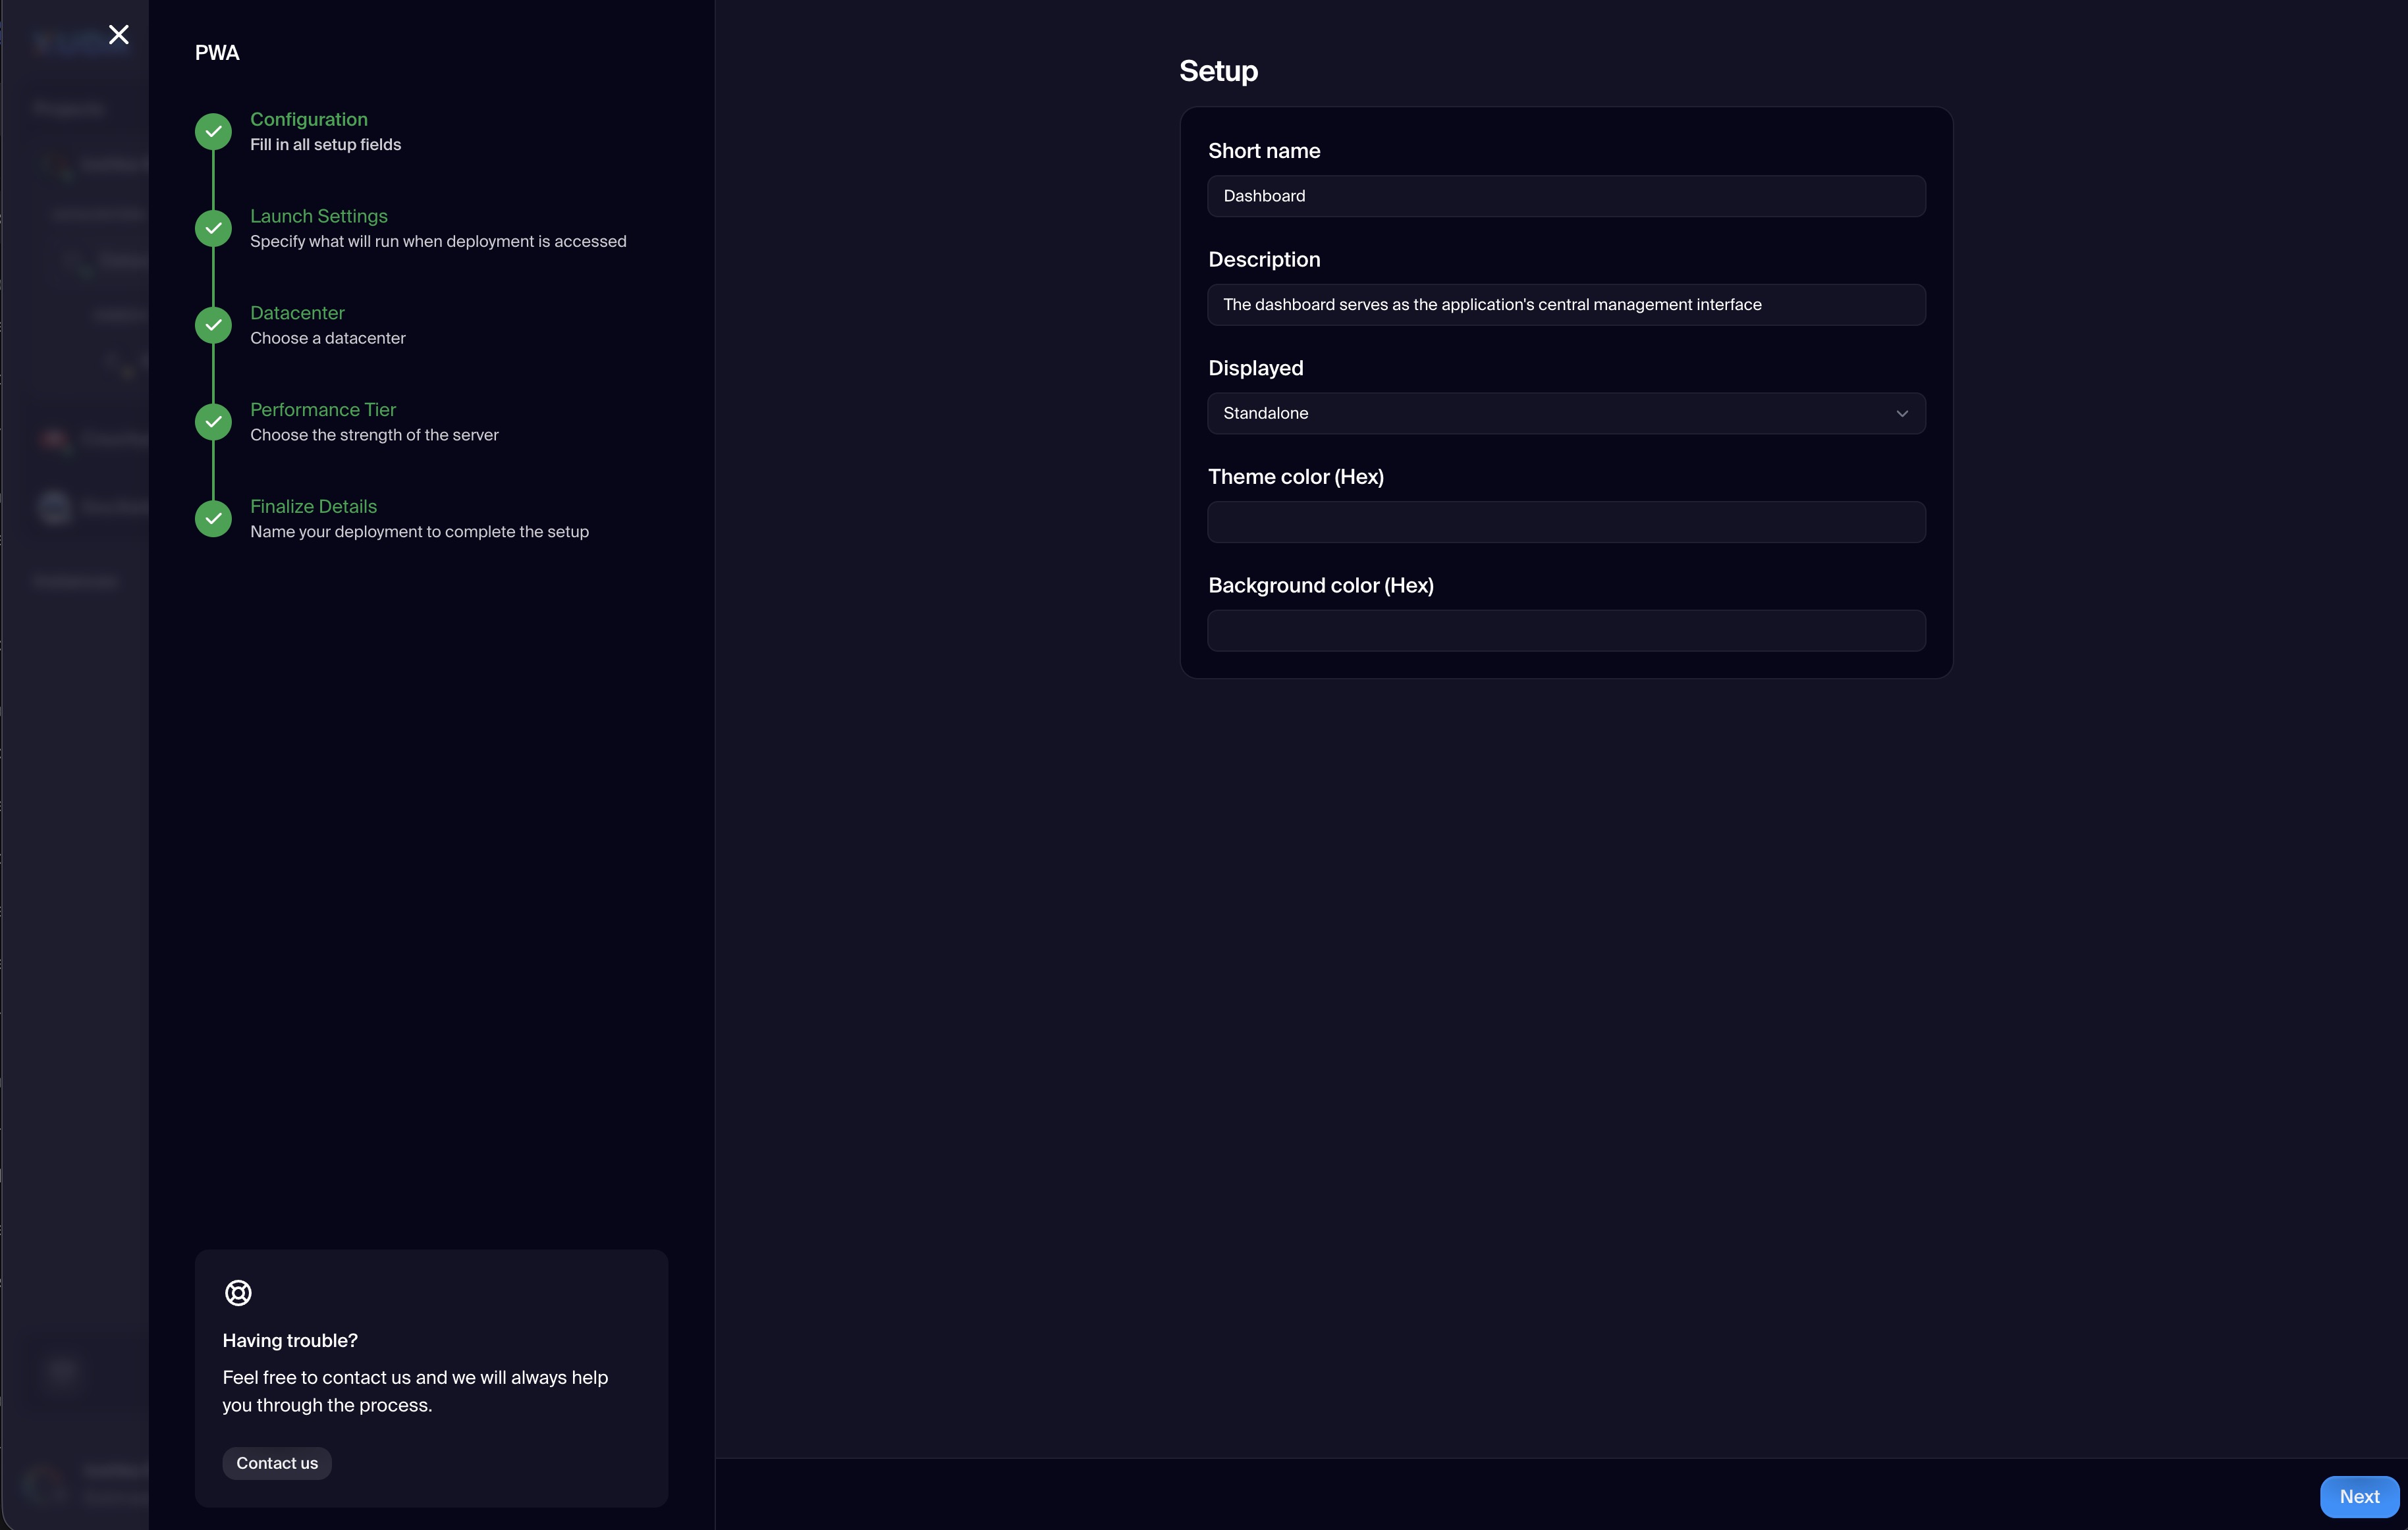Focus the Short name input field
Screen dimensions: 2408x1530
(1566, 197)
